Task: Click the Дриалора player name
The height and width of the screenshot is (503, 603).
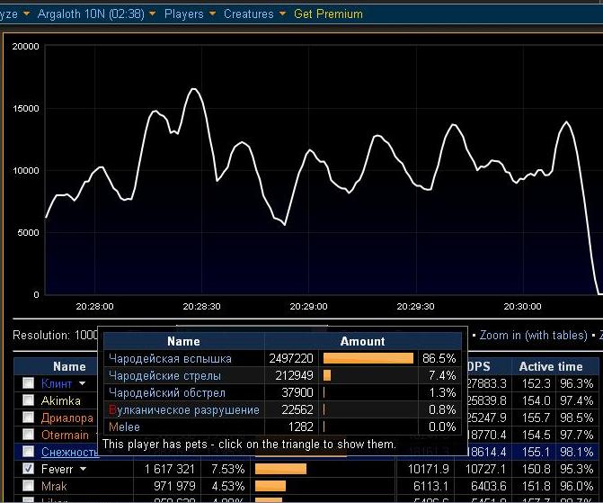Action: [67, 418]
